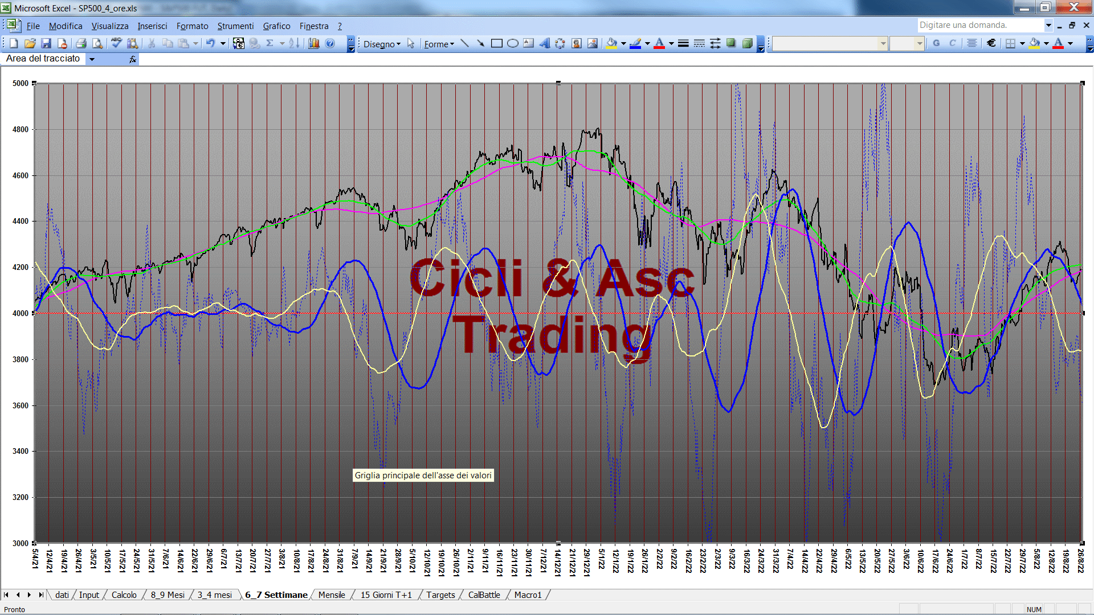Launch the Chart Wizard icon
1094x615 pixels.
pos(314,43)
